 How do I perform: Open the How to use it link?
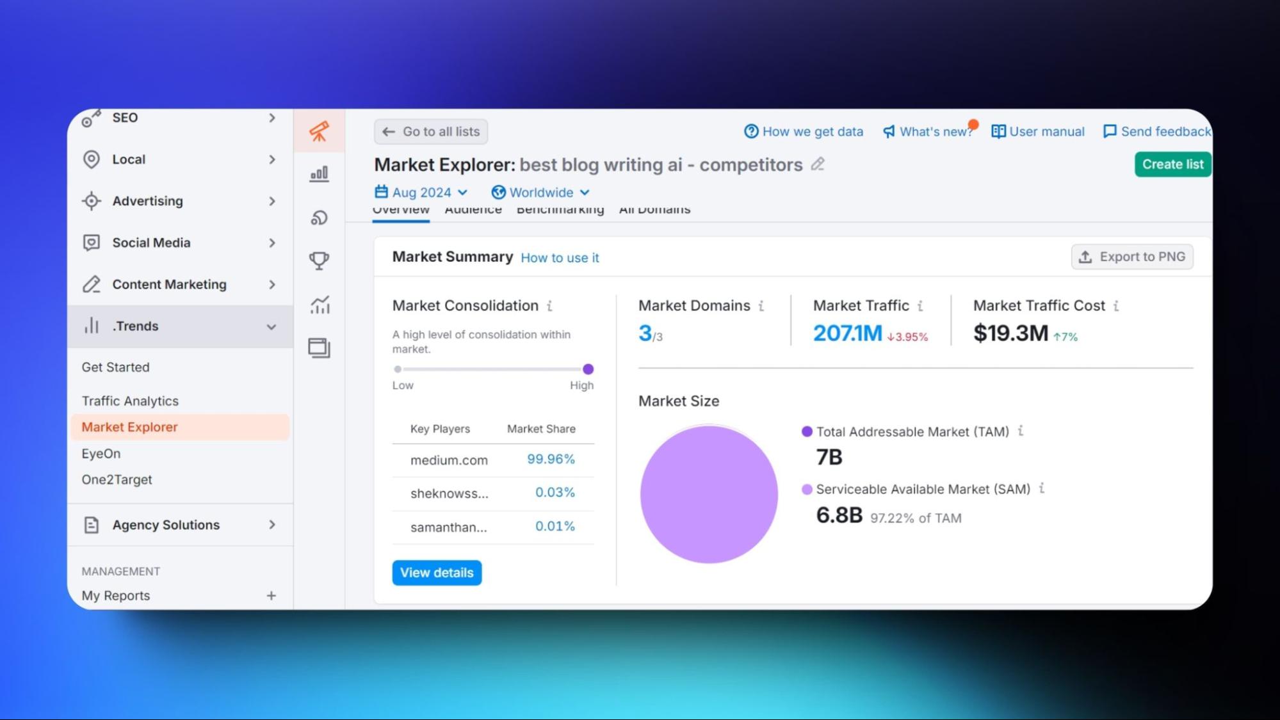[560, 258]
